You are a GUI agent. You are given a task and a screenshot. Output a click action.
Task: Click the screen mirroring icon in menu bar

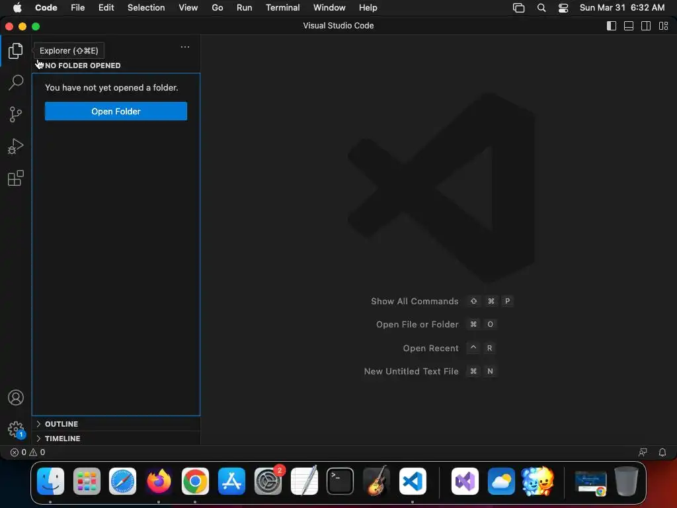pos(518,8)
